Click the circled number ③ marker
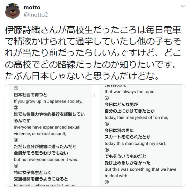191x192 pixels. (16, 140)
